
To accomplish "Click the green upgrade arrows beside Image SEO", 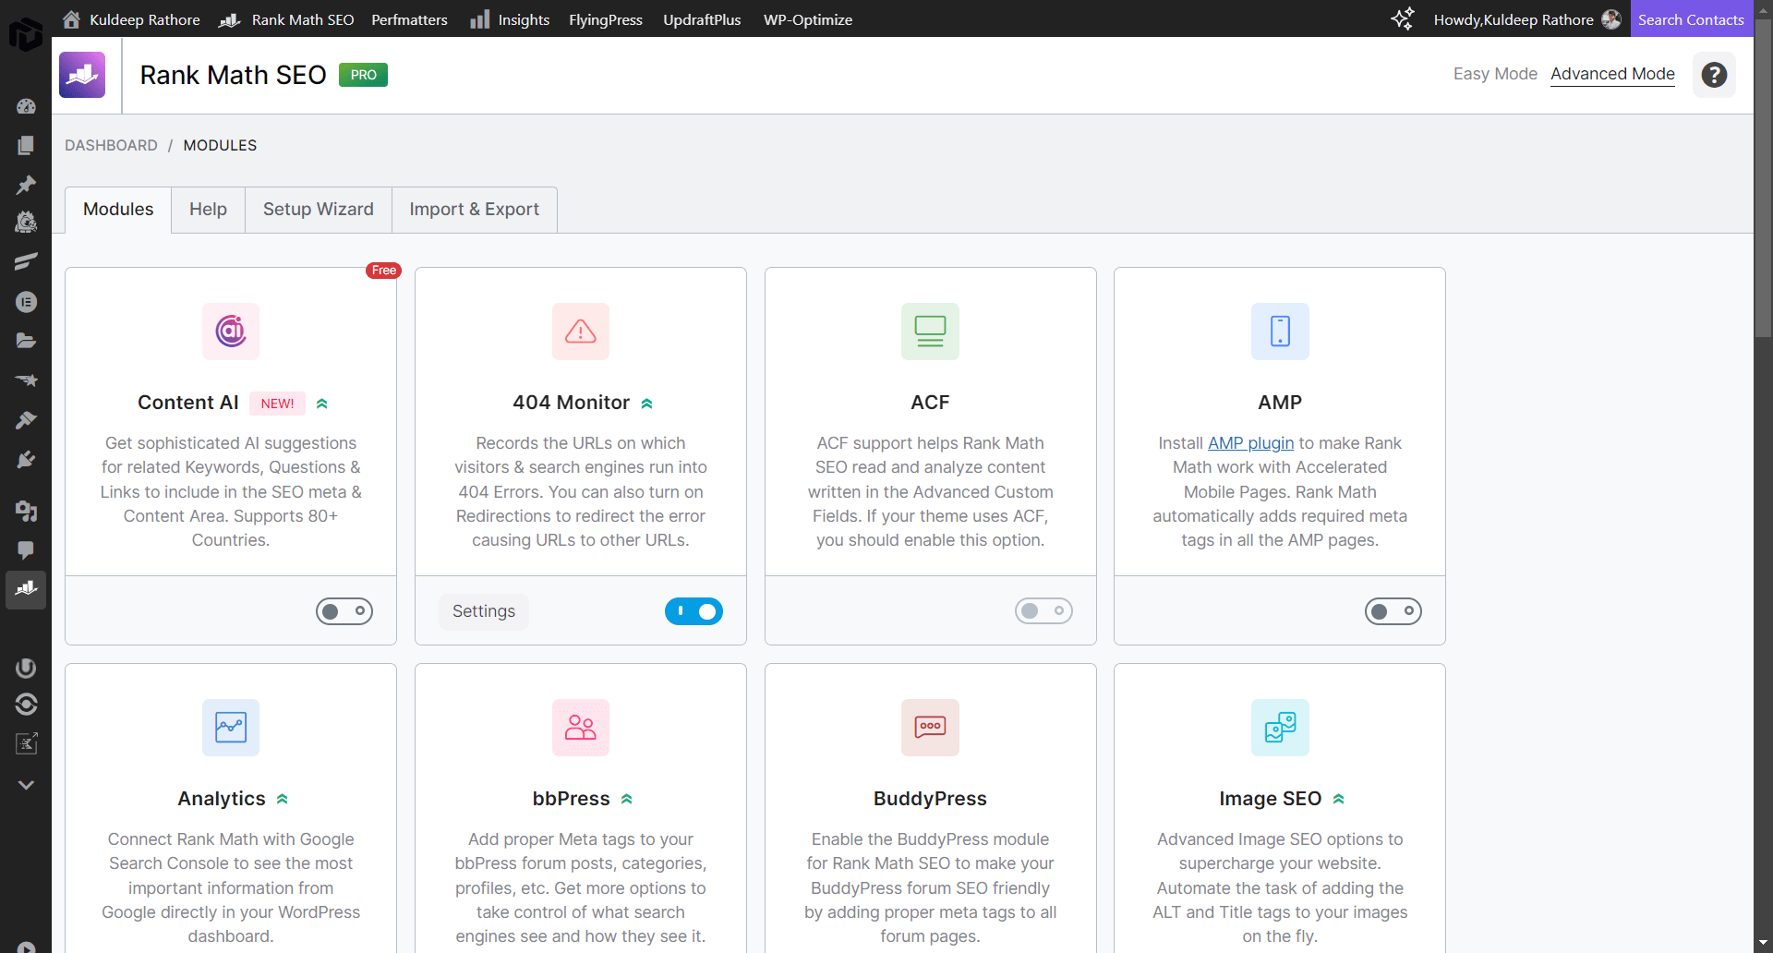I will click(x=1339, y=799).
